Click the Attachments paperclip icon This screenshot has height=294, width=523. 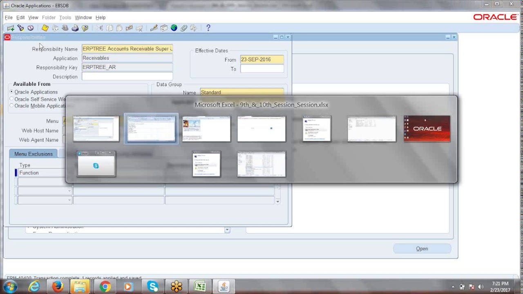pyautogui.click(x=184, y=28)
